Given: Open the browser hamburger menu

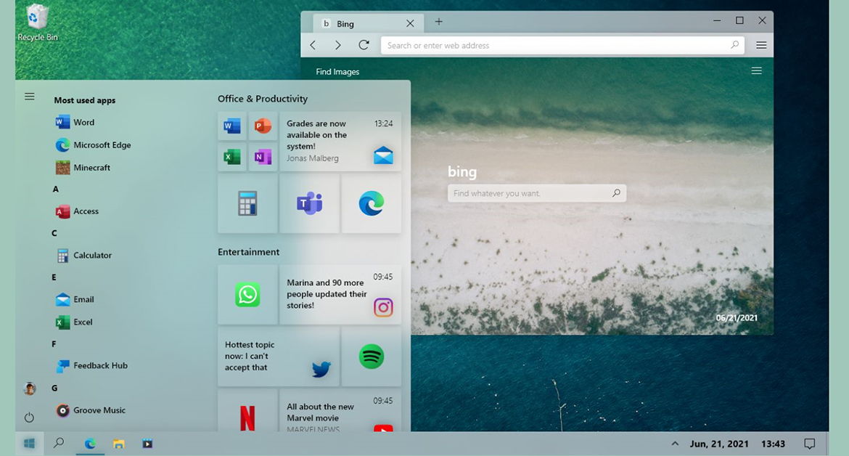Looking at the screenshot, I should click(761, 45).
